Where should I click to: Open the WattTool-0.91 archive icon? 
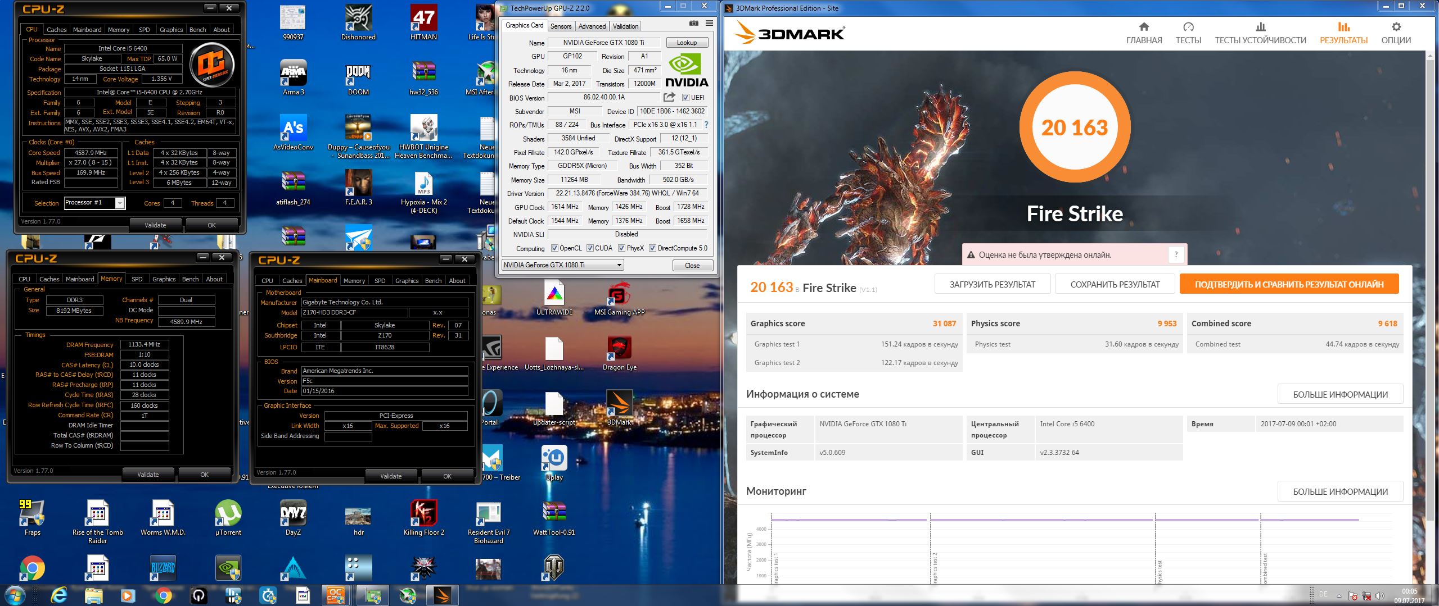pyautogui.click(x=554, y=517)
